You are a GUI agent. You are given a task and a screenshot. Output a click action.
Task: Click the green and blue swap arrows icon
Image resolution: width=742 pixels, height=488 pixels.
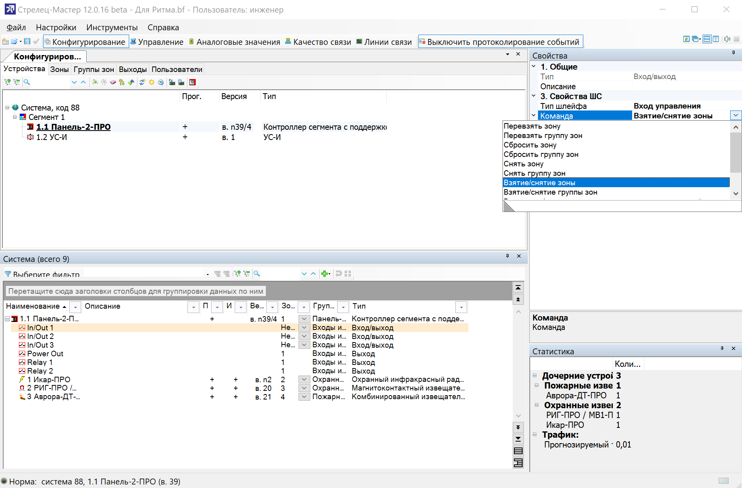click(x=131, y=82)
